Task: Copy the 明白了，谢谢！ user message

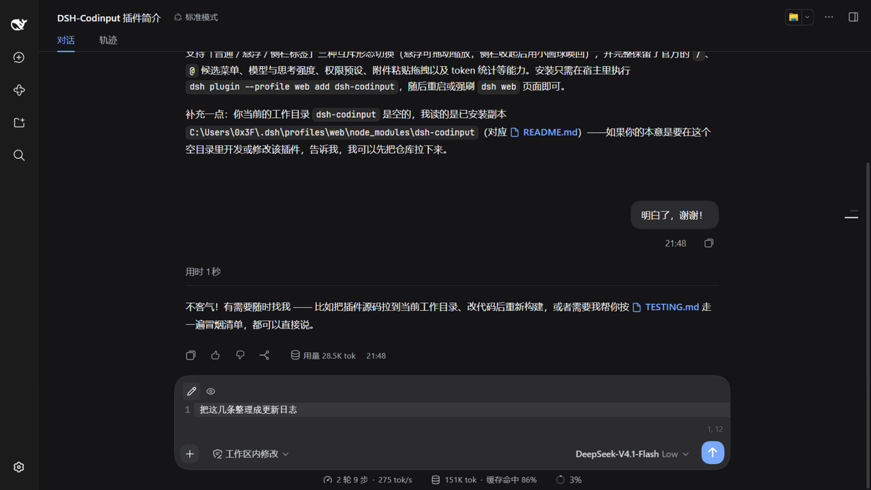Action: [709, 243]
